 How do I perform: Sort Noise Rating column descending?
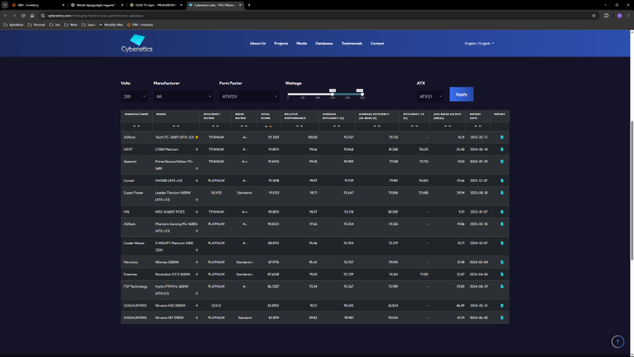(x=246, y=126)
